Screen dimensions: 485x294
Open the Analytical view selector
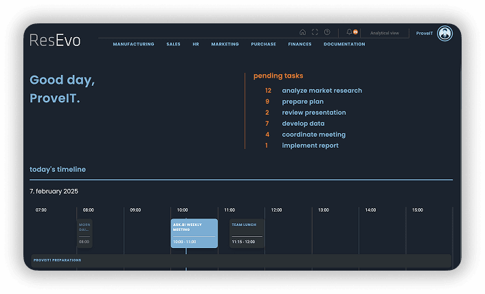point(384,33)
